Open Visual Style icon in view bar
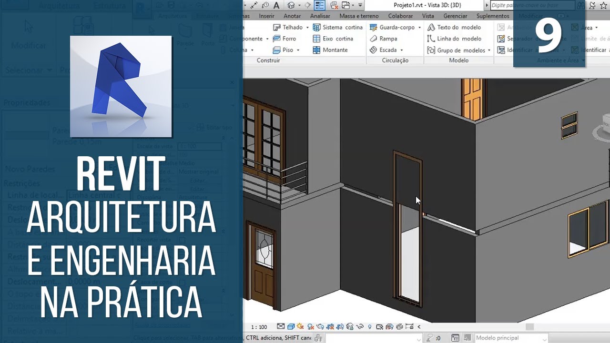The image size is (610, 343). click(291, 327)
